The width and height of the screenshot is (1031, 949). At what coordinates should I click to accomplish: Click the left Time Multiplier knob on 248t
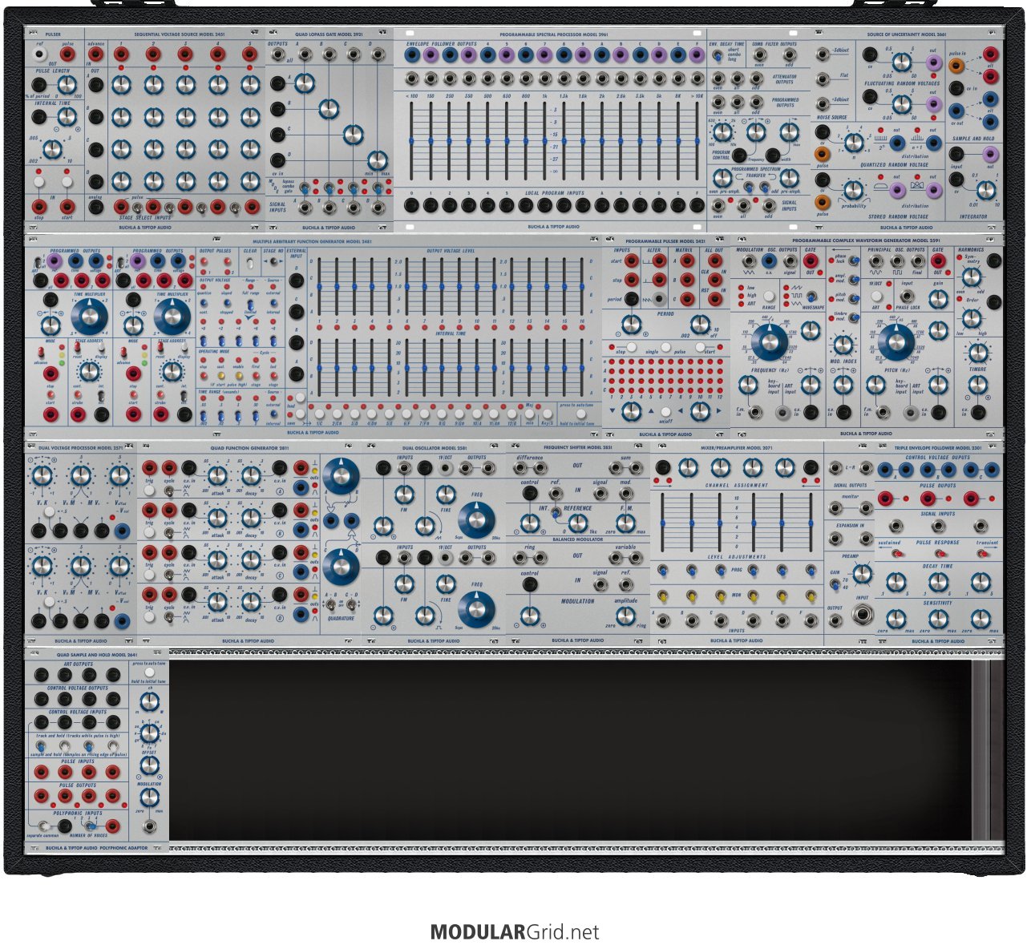point(91,317)
